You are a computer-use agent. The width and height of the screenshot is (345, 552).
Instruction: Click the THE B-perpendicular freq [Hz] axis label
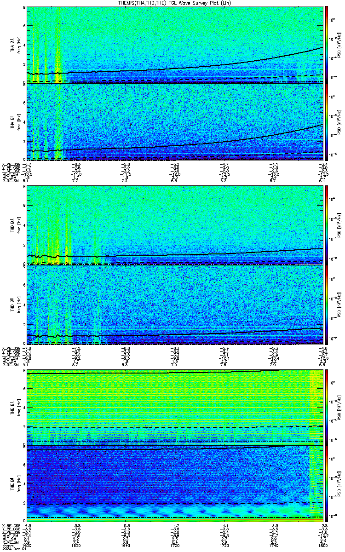[x=19, y=408]
